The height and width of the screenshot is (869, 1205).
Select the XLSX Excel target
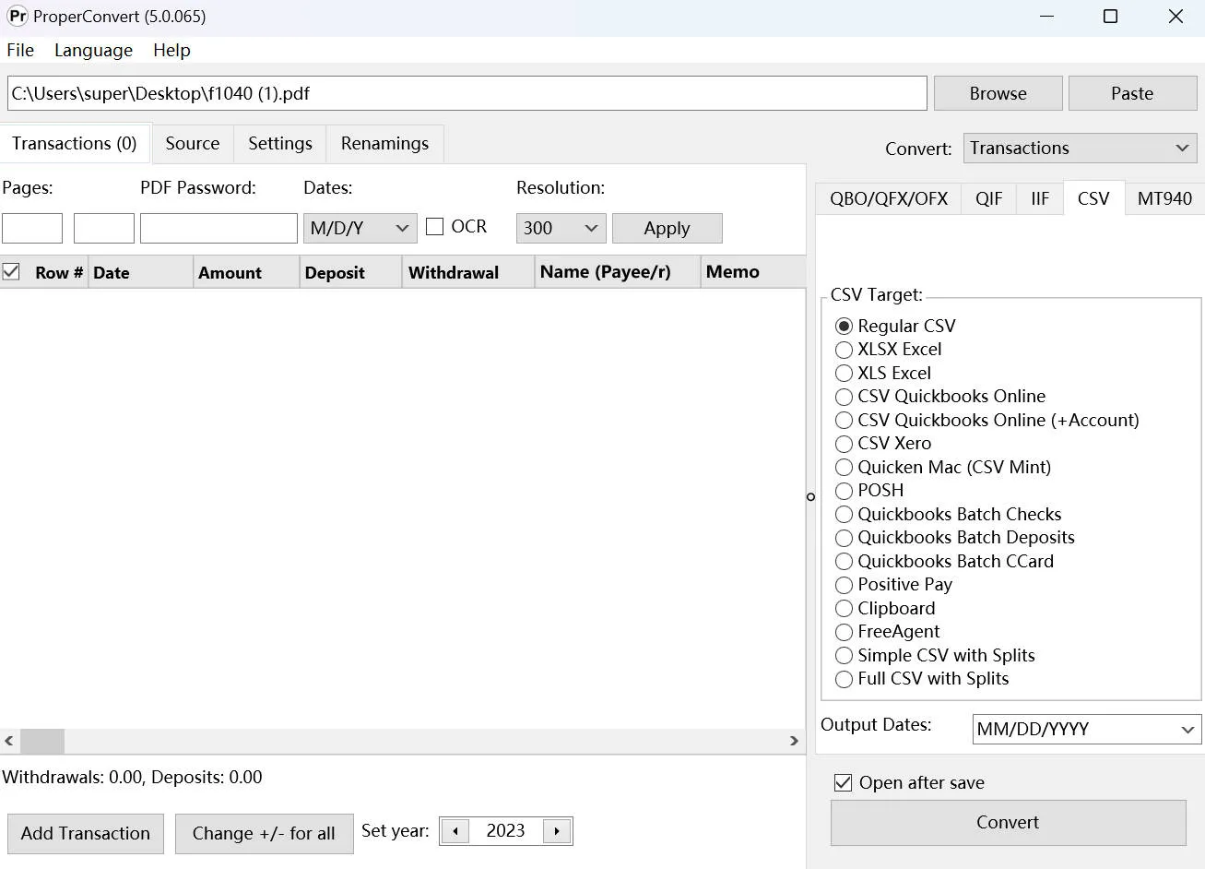(x=844, y=350)
